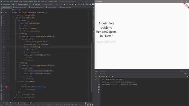
Task: Click the 'Performing hot reload...' console line
Action: coord(113,79)
